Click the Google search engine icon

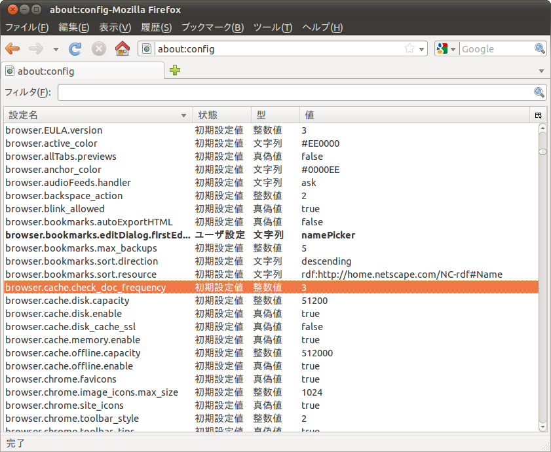coord(442,48)
